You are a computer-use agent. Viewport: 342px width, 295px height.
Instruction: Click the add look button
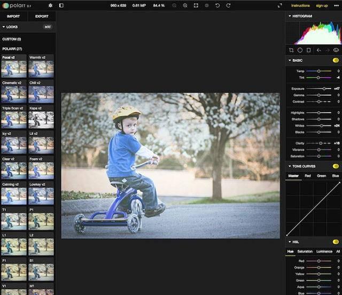(x=48, y=27)
